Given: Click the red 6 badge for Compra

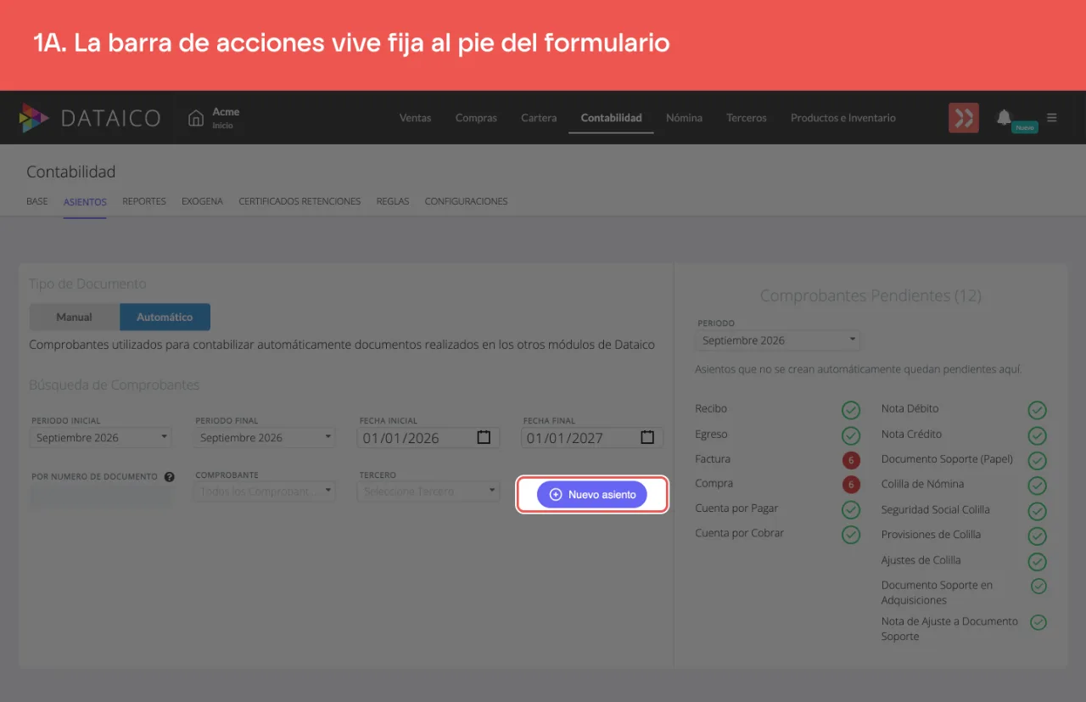Looking at the screenshot, I should (x=851, y=485).
